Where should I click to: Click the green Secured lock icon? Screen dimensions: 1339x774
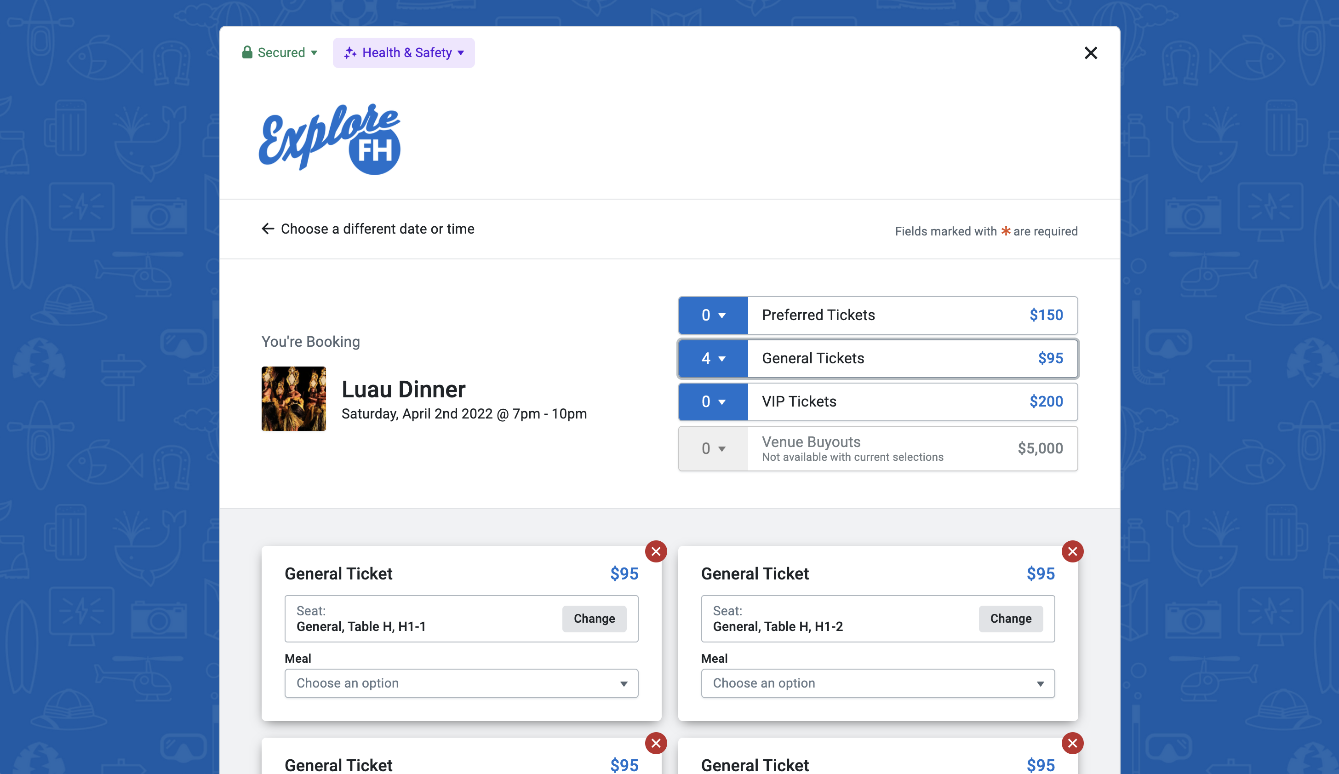[x=247, y=52]
